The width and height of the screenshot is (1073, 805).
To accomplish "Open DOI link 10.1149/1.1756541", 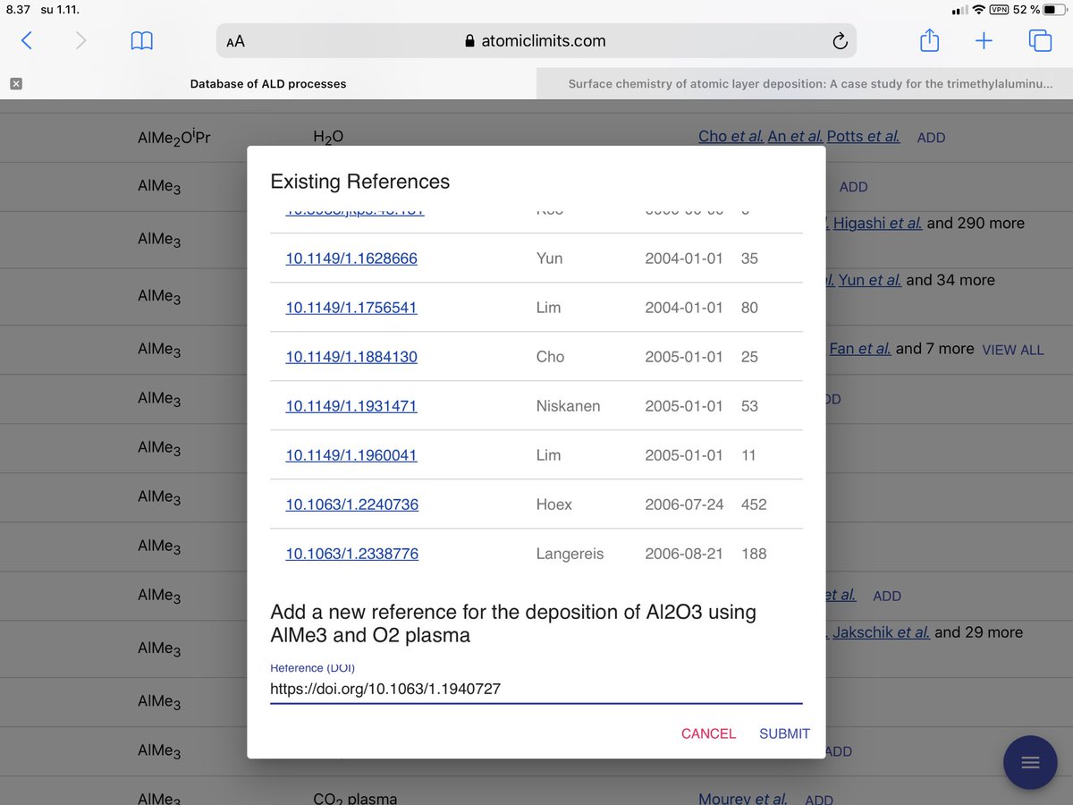I will [351, 308].
